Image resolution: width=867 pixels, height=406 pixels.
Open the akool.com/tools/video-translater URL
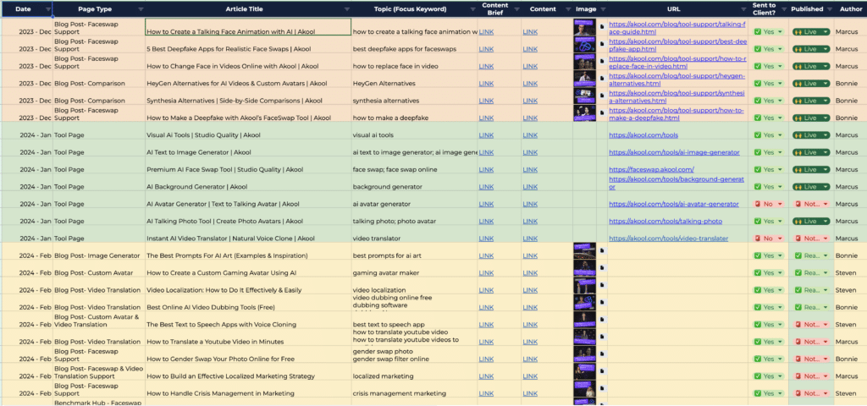(669, 239)
